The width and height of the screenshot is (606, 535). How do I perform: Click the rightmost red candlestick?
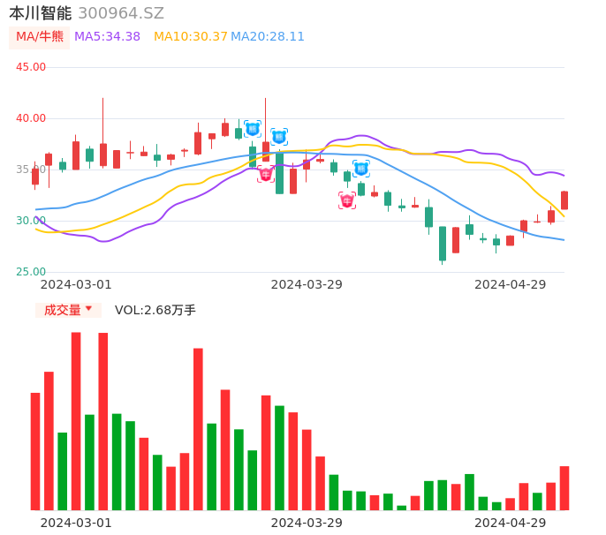(564, 200)
